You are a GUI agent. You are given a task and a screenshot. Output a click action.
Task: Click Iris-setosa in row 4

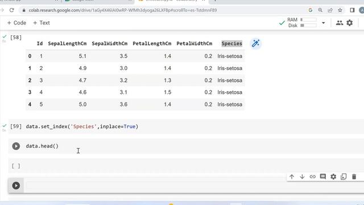(230, 104)
